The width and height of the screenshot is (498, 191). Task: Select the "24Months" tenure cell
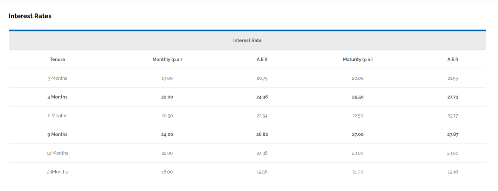click(x=58, y=172)
